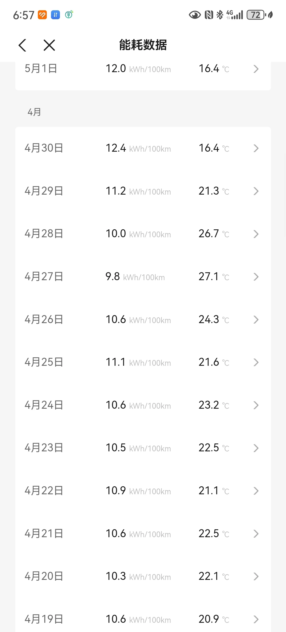Tap the 4G signal strength icon
The width and height of the screenshot is (286, 632).
pos(235,15)
